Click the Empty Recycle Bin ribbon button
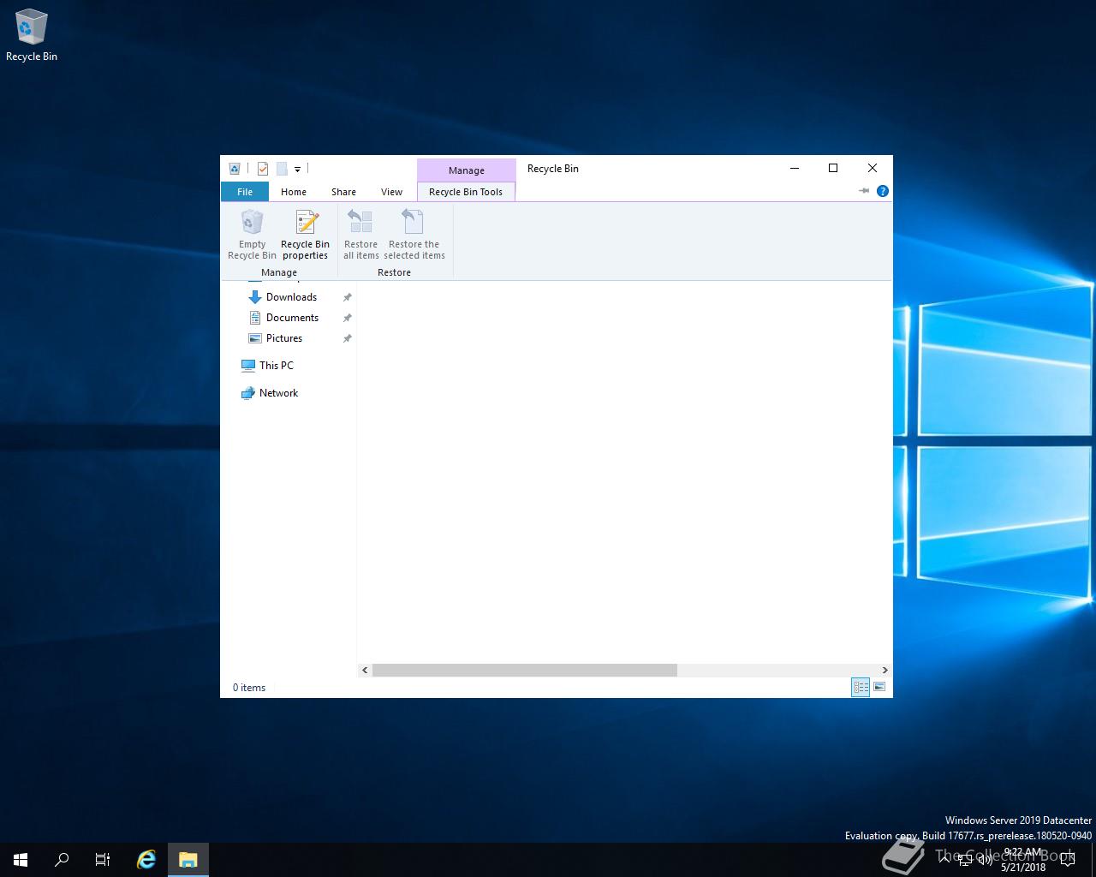This screenshot has width=1096, height=877. coord(252,234)
